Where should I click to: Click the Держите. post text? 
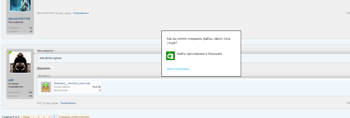click(x=44, y=68)
